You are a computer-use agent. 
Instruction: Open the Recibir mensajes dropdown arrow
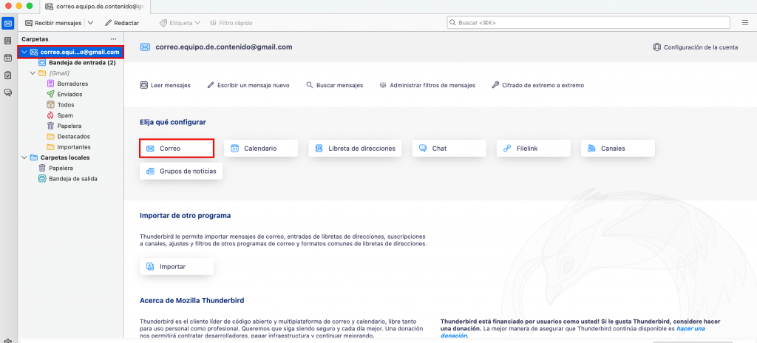91,23
